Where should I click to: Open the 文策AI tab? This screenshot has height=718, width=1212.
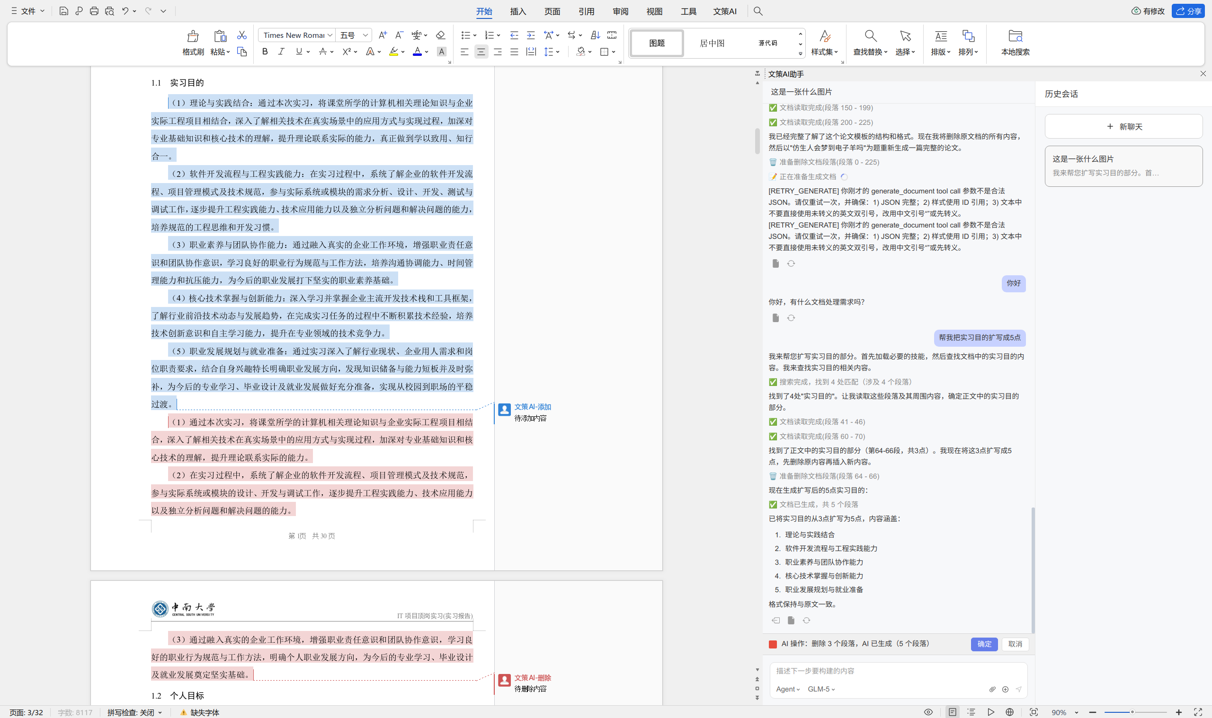tap(725, 11)
